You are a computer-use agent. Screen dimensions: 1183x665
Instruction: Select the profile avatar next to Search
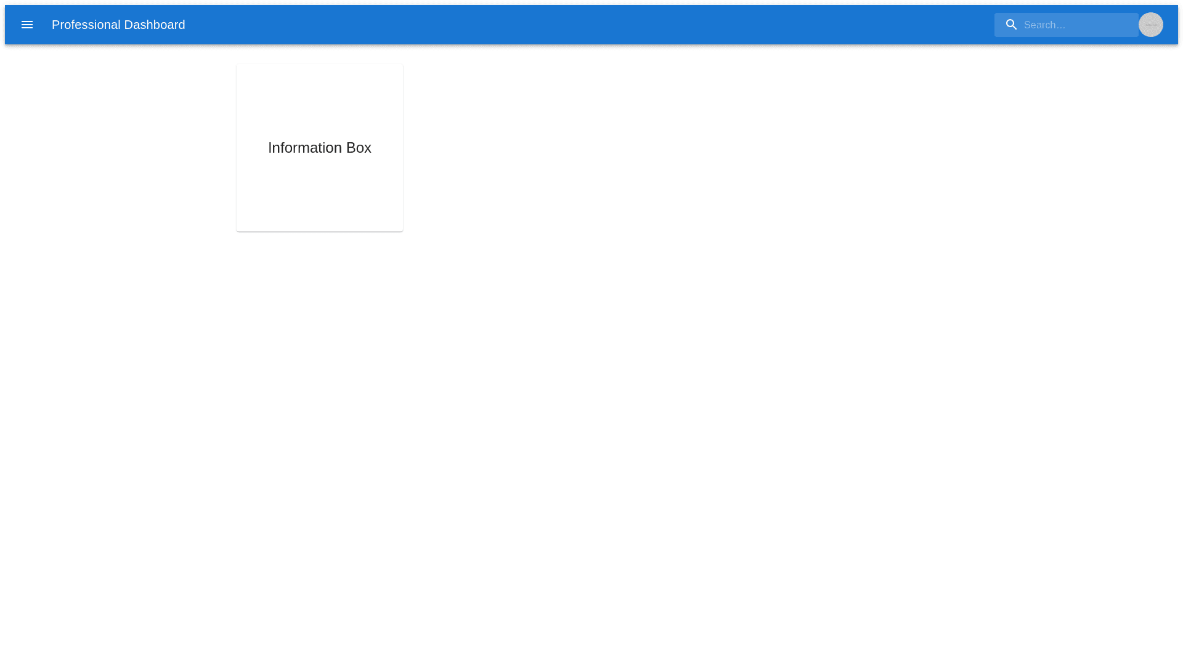(1150, 25)
